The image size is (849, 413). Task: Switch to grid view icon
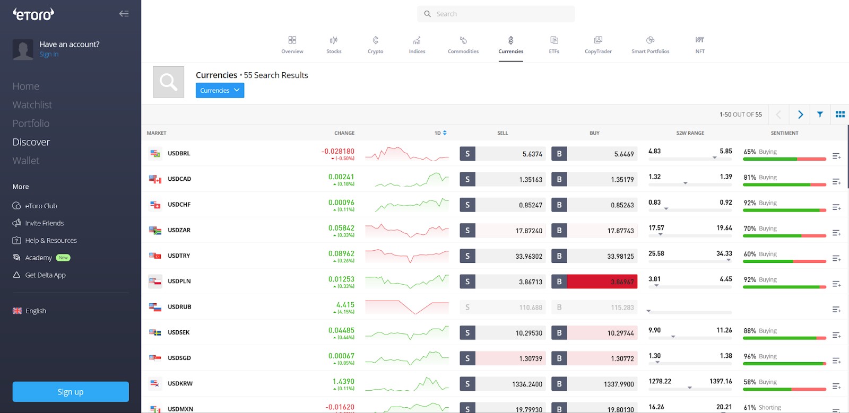[x=840, y=115]
